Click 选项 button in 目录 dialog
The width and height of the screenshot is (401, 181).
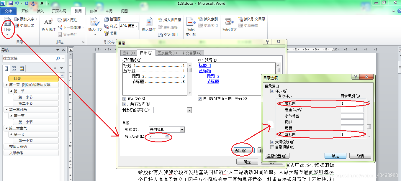[x=243, y=150]
